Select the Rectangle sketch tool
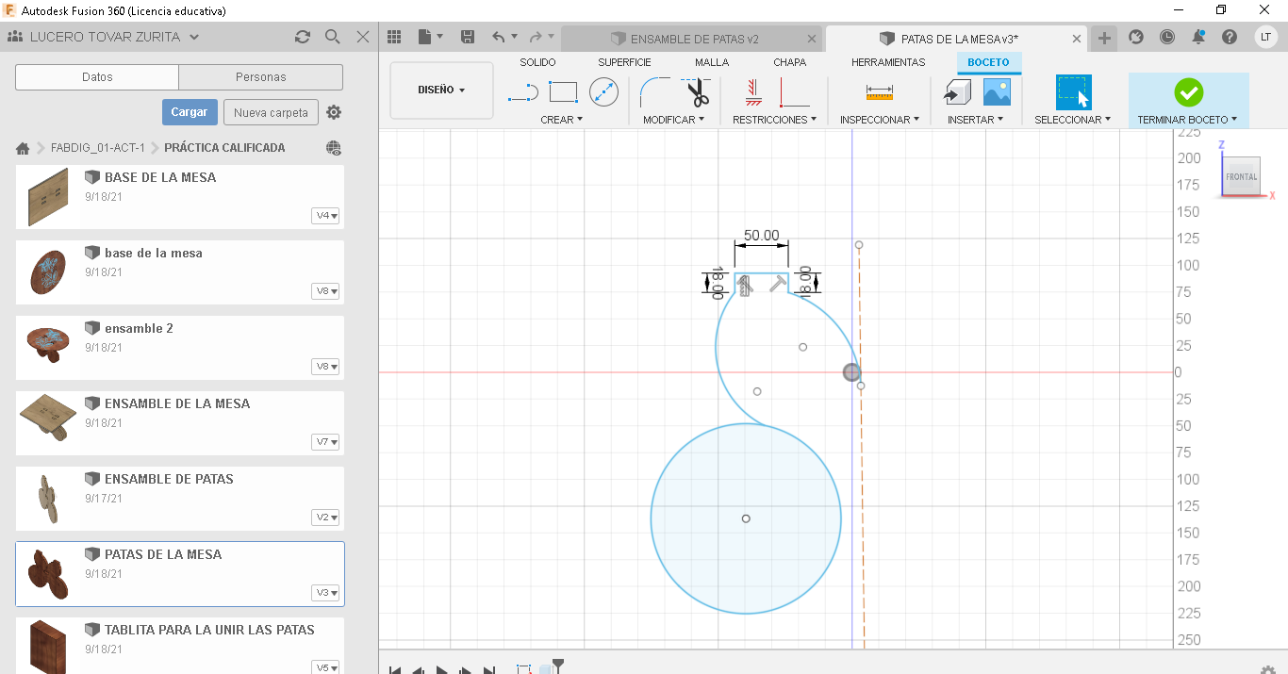 tap(563, 92)
